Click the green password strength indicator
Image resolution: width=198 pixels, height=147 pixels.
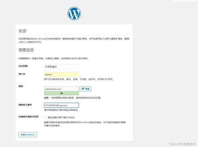click(62, 93)
